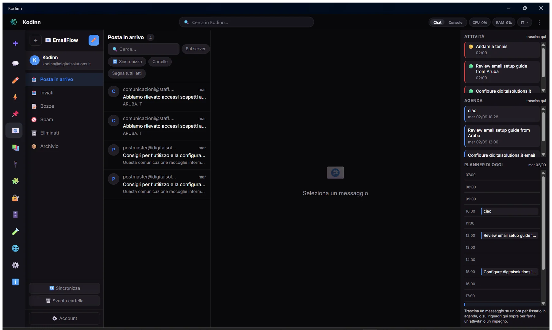Click bottom Sincronizza button in folder panel
This screenshot has width=552, height=330.
64,288
